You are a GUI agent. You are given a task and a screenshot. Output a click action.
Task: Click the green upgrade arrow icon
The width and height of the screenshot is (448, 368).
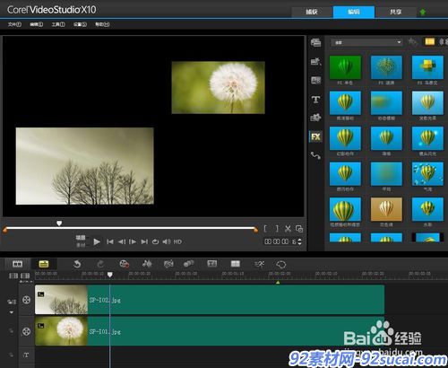click(x=423, y=13)
